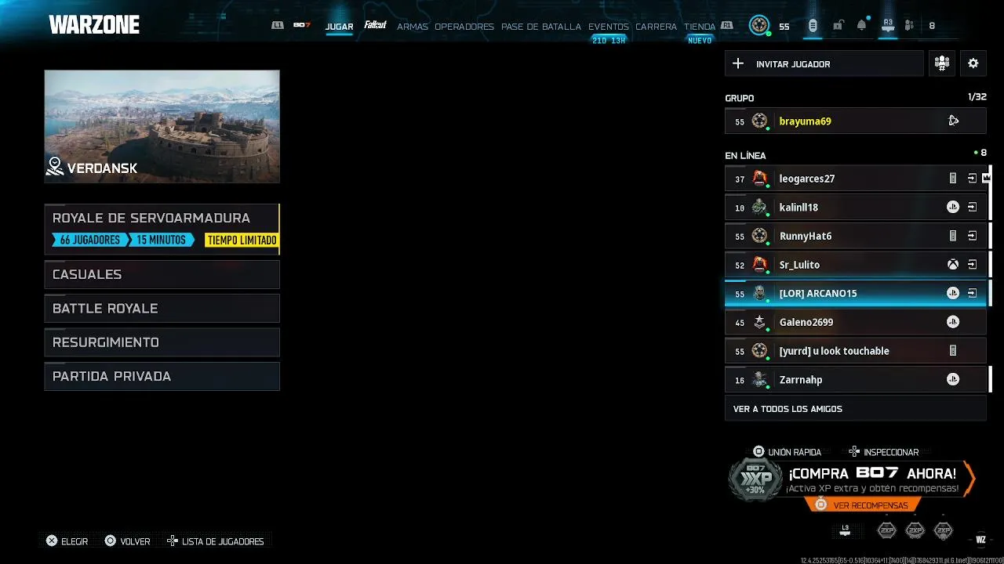Open the Fallout event tab
This screenshot has height=564, width=1004.
(375, 25)
